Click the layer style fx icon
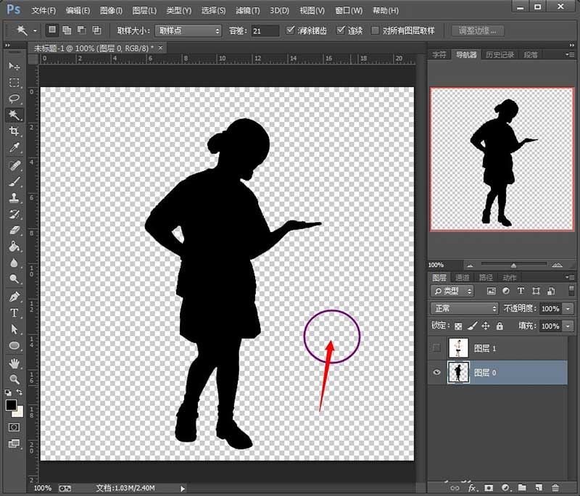Image resolution: width=580 pixels, height=496 pixels. point(471,488)
